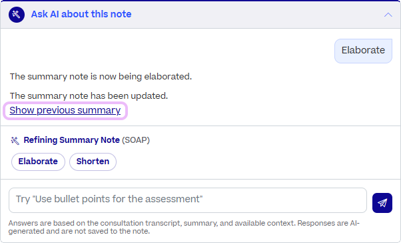The width and height of the screenshot is (401, 243).
Task: Click the '(SOAP)' format label
Action: coord(135,140)
